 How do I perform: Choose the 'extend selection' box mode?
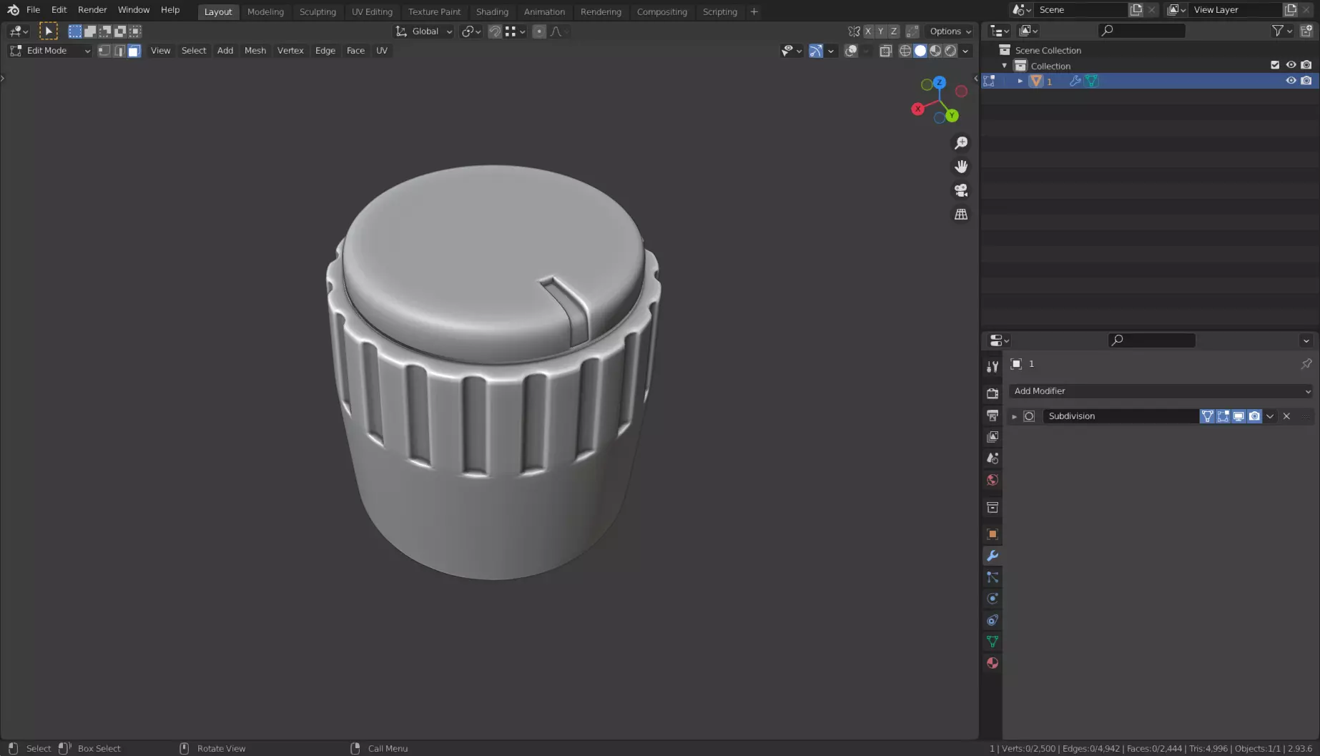pos(90,31)
